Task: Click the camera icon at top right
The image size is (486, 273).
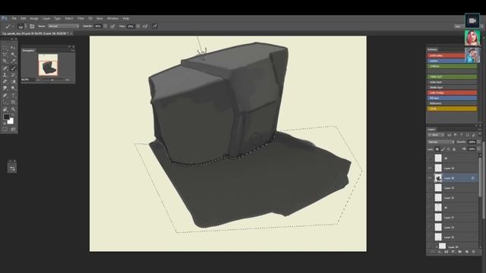Action: point(472,20)
